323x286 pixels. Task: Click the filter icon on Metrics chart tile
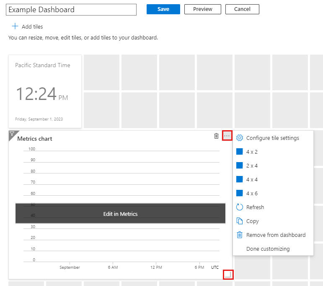[x=12, y=134]
